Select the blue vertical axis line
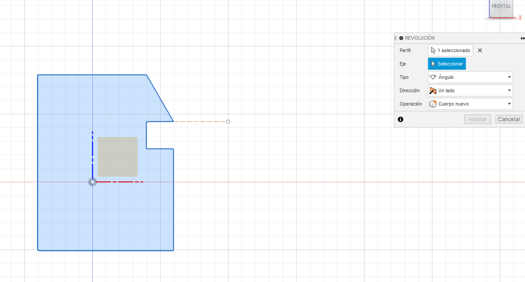 point(92,155)
